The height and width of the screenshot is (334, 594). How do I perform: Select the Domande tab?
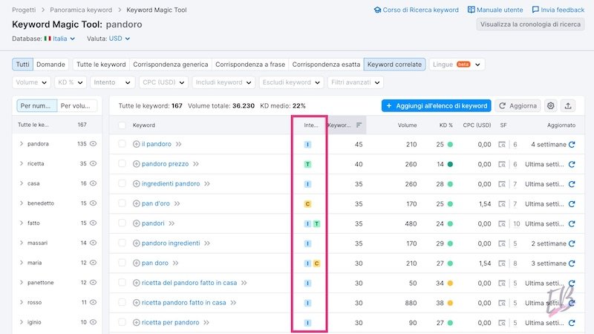(x=50, y=65)
